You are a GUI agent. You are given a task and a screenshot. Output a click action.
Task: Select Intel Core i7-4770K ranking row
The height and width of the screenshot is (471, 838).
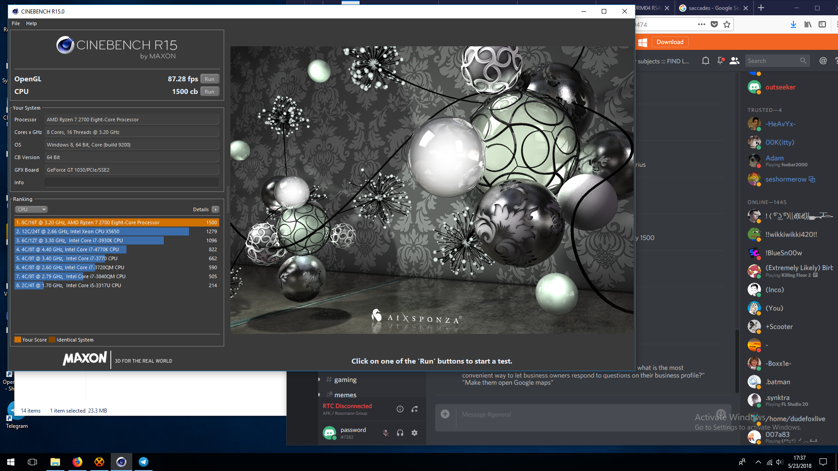(x=117, y=249)
